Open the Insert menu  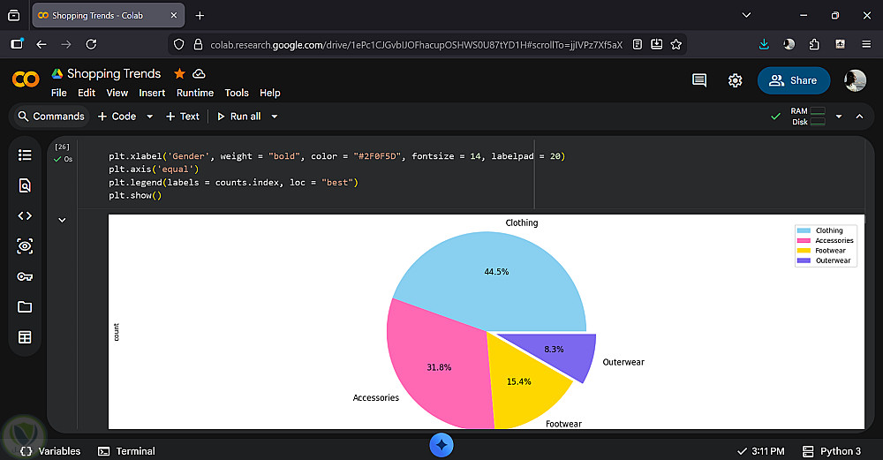152,93
